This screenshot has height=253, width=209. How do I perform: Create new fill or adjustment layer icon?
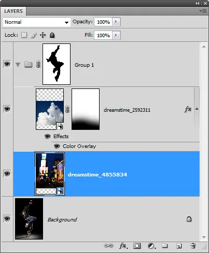151,246
